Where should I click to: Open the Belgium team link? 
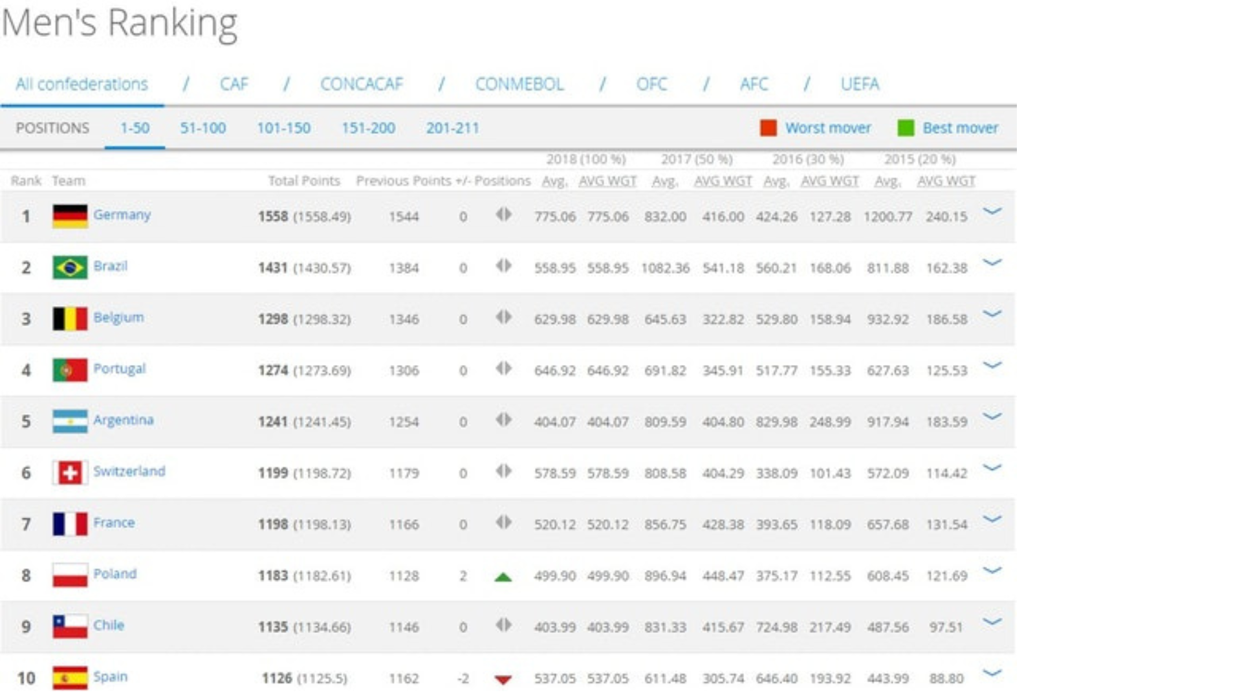[x=118, y=317]
